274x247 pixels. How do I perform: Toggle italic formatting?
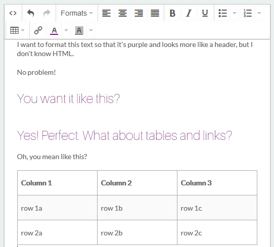[189, 13]
